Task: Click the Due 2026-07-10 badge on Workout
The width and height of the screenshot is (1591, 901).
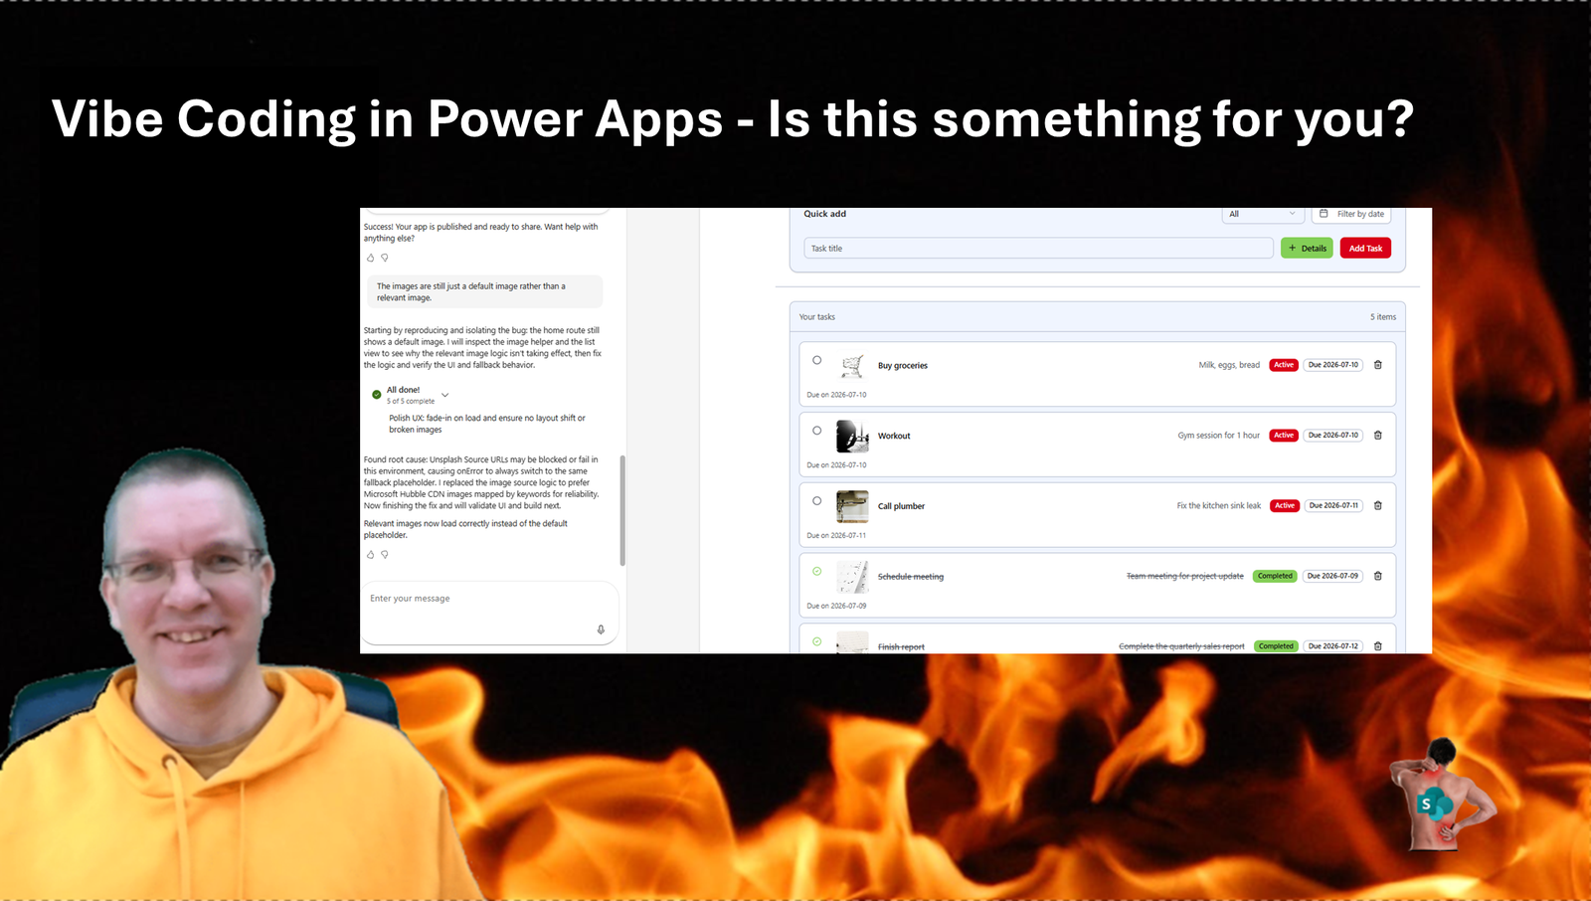Action: [x=1333, y=436]
